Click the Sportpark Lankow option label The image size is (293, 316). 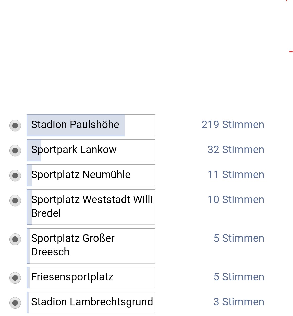(74, 150)
